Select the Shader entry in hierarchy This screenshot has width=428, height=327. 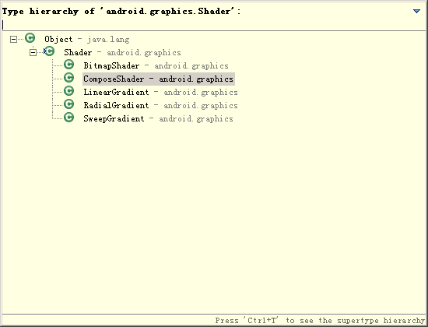122,52
